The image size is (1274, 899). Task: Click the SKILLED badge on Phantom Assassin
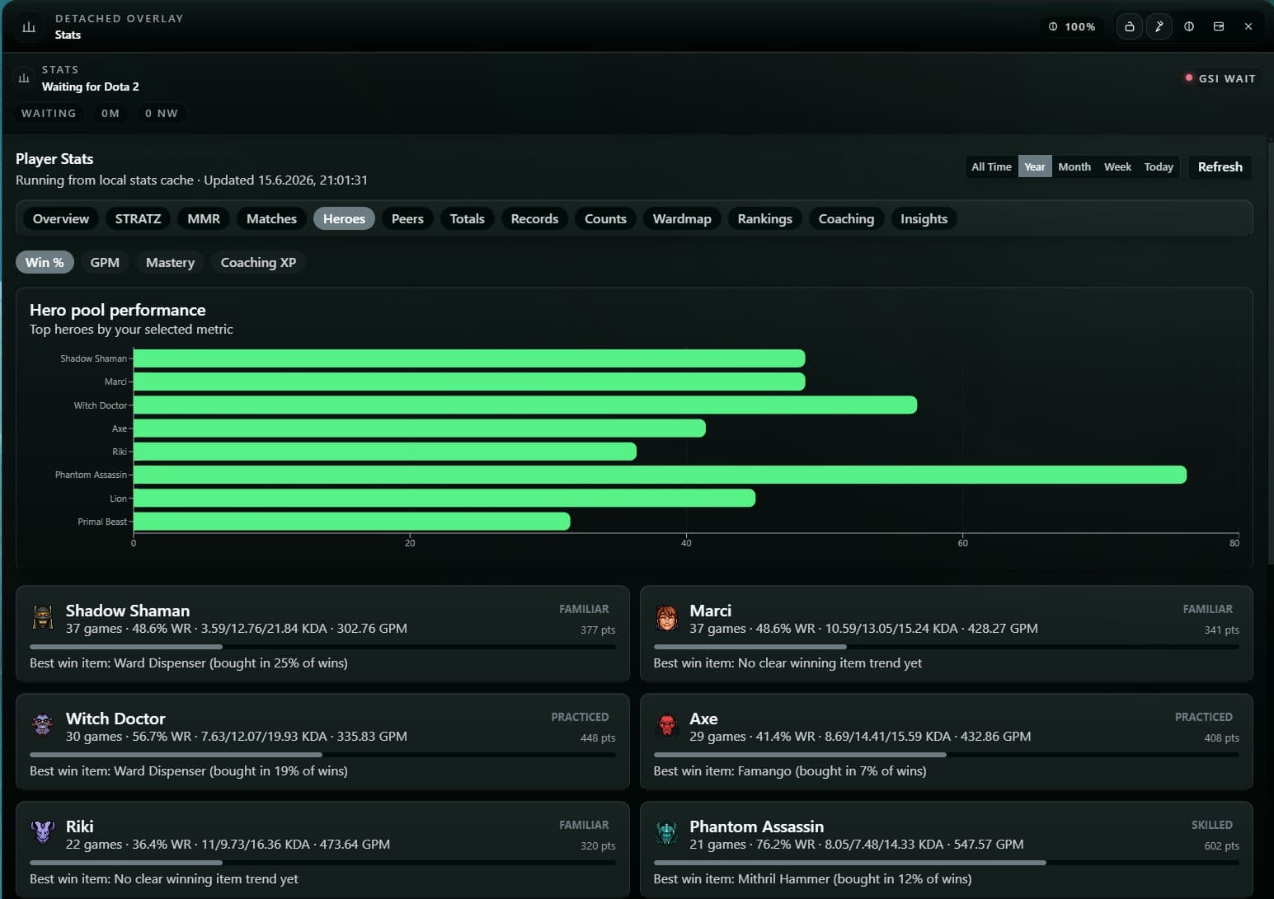[x=1212, y=825]
